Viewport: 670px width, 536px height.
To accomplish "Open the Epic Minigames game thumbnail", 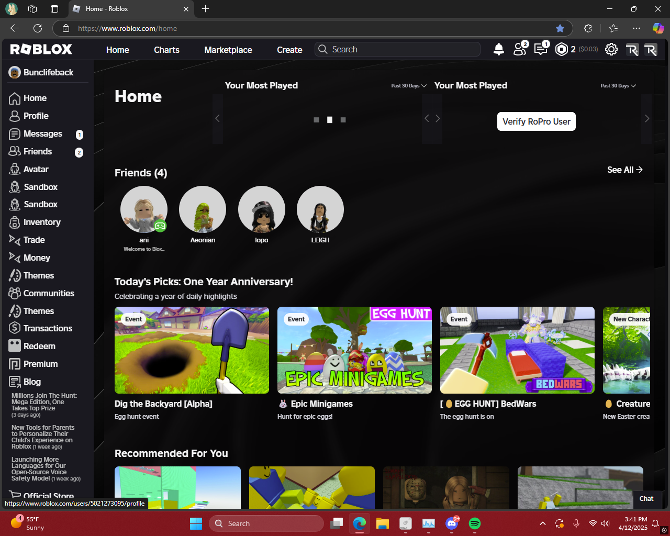I will (354, 350).
